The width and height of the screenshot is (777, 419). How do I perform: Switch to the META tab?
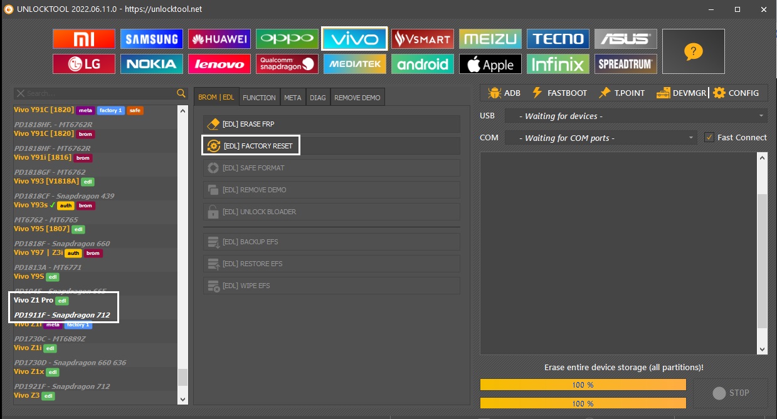292,97
